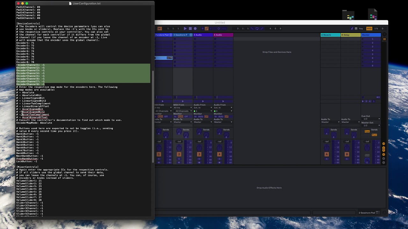Open input channel 2 dropdown on track 4
Screen dimensions: 408x229
click(223, 111)
